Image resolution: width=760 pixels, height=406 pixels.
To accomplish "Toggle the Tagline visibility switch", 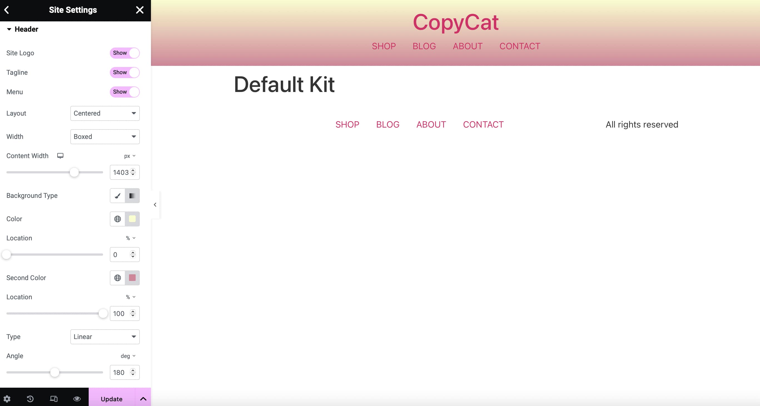I will tap(125, 73).
